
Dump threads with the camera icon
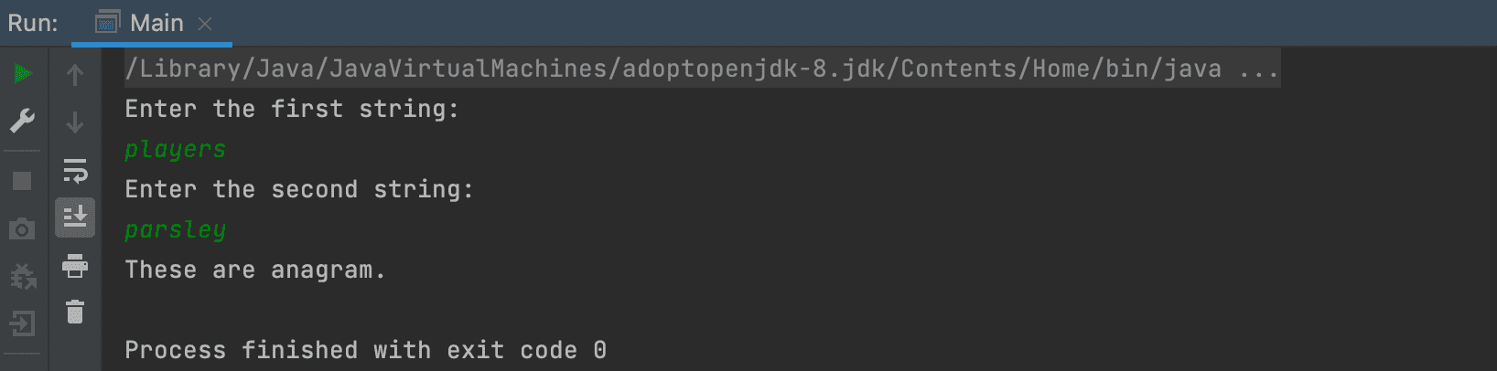tap(23, 228)
